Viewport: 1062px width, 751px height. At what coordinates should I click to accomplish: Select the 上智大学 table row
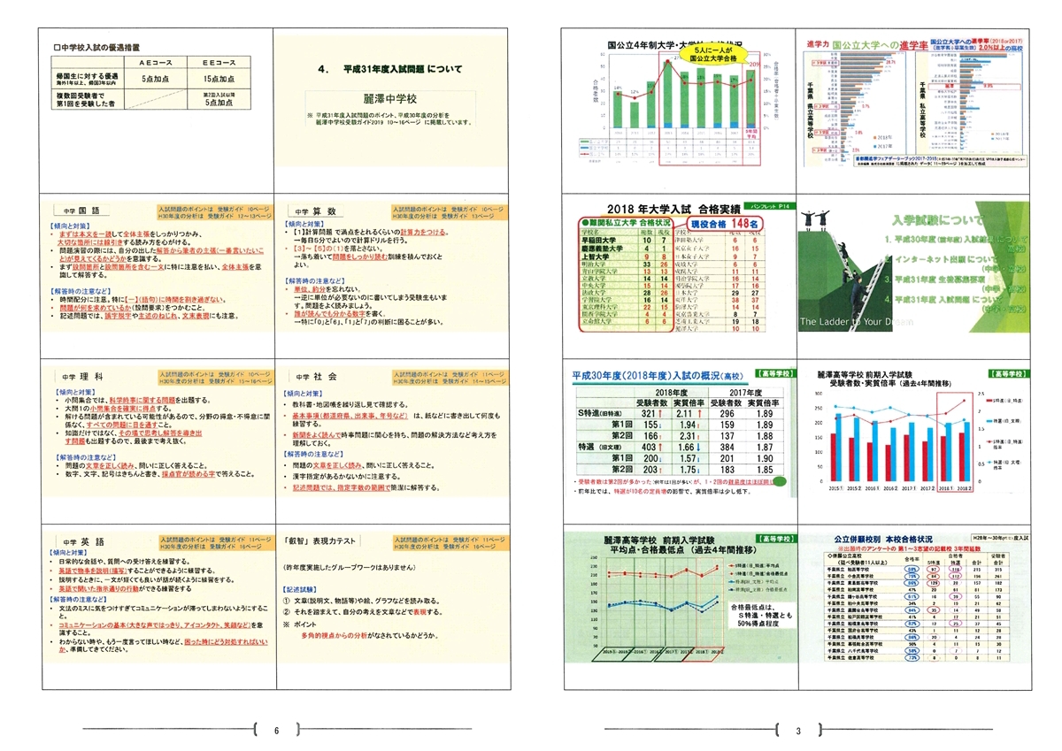(628, 257)
